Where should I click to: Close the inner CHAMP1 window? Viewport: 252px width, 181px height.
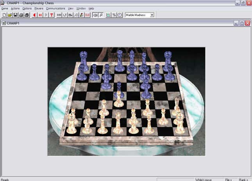coord(247,23)
